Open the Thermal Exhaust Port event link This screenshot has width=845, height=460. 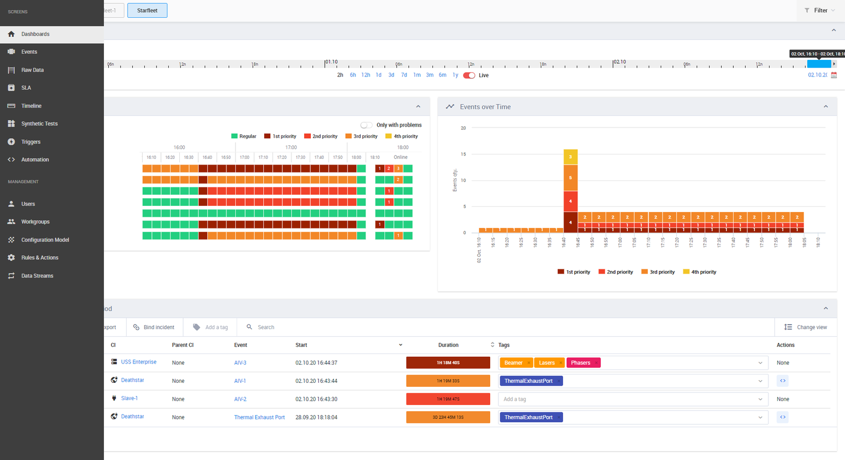coord(259,417)
